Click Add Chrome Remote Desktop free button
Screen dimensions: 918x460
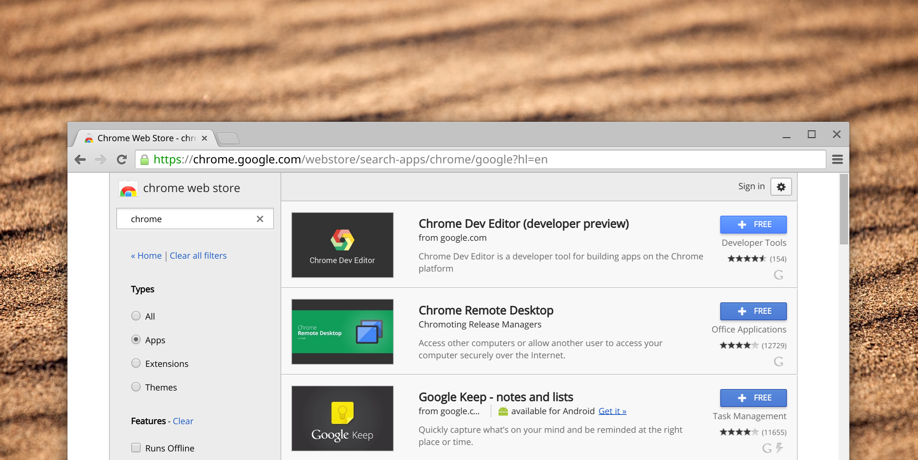[x=754, y=311]
